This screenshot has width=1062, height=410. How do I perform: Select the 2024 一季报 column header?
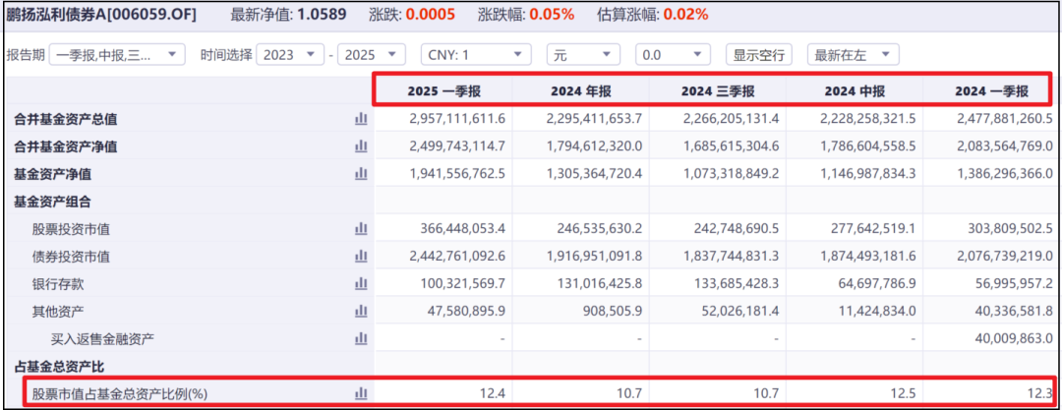click(991, 91)
